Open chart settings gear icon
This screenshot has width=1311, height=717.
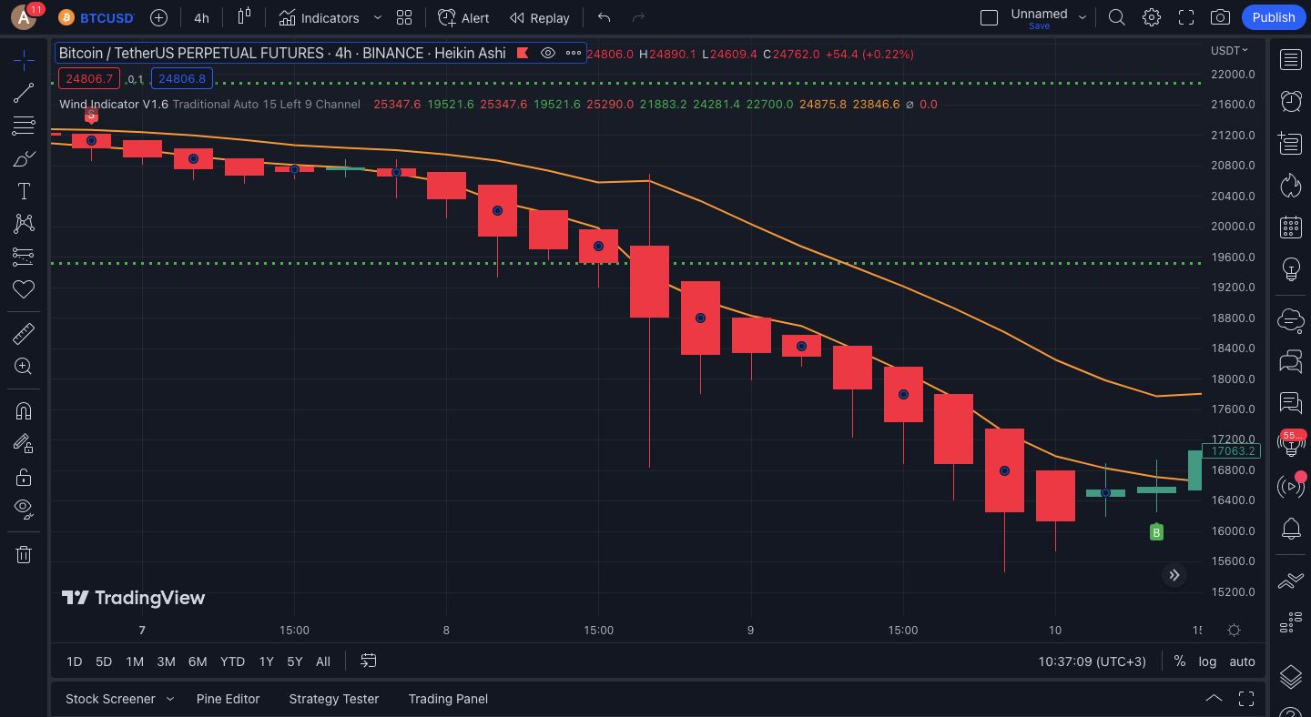[1152, 17]
